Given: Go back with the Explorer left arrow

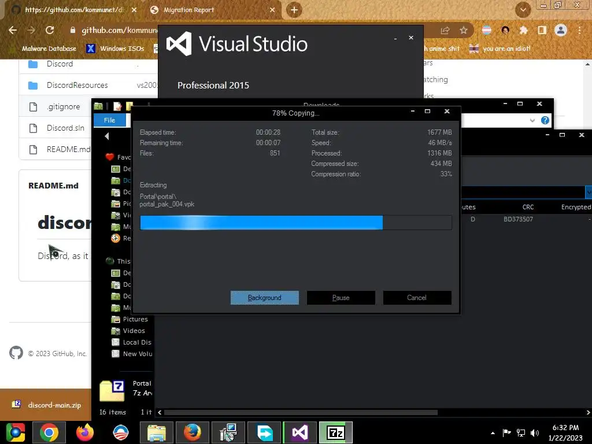Looking at the screenshot, I should pos(107,136).
